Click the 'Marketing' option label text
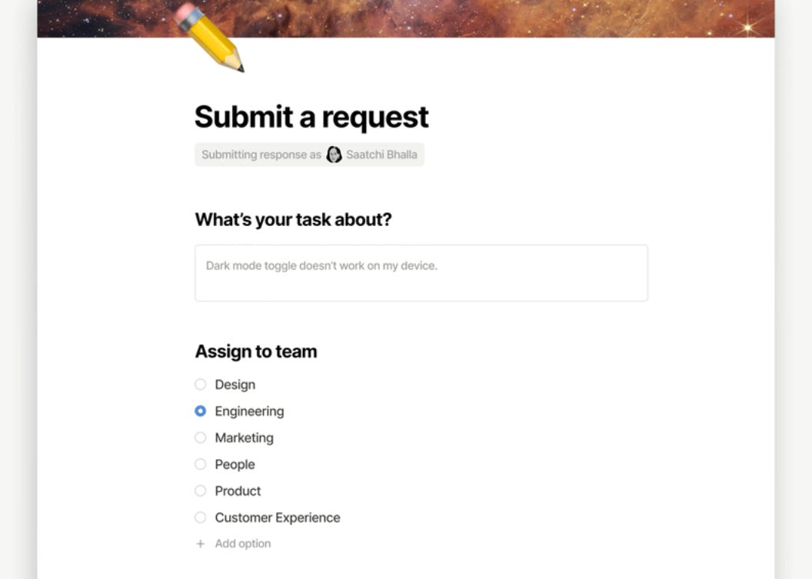This screenshot has width=812, height=579. point(244,438)
